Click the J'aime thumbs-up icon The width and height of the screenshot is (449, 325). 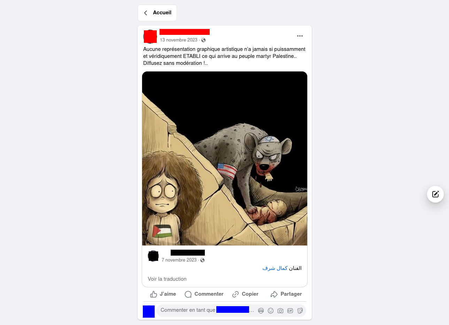click(x=154, y=294)
